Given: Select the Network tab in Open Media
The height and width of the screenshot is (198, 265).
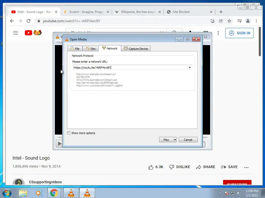Looking at the screenshot, I should 110,48.
